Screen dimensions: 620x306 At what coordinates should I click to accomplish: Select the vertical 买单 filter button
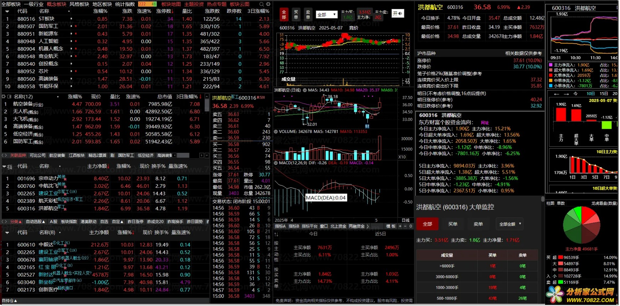[296, 15]
